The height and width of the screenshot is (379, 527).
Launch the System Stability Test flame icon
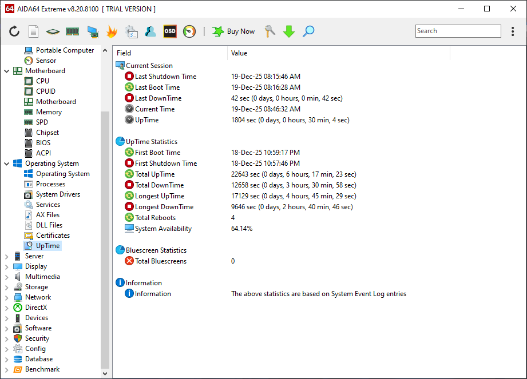pyautogui.click(x=112, y=31)
